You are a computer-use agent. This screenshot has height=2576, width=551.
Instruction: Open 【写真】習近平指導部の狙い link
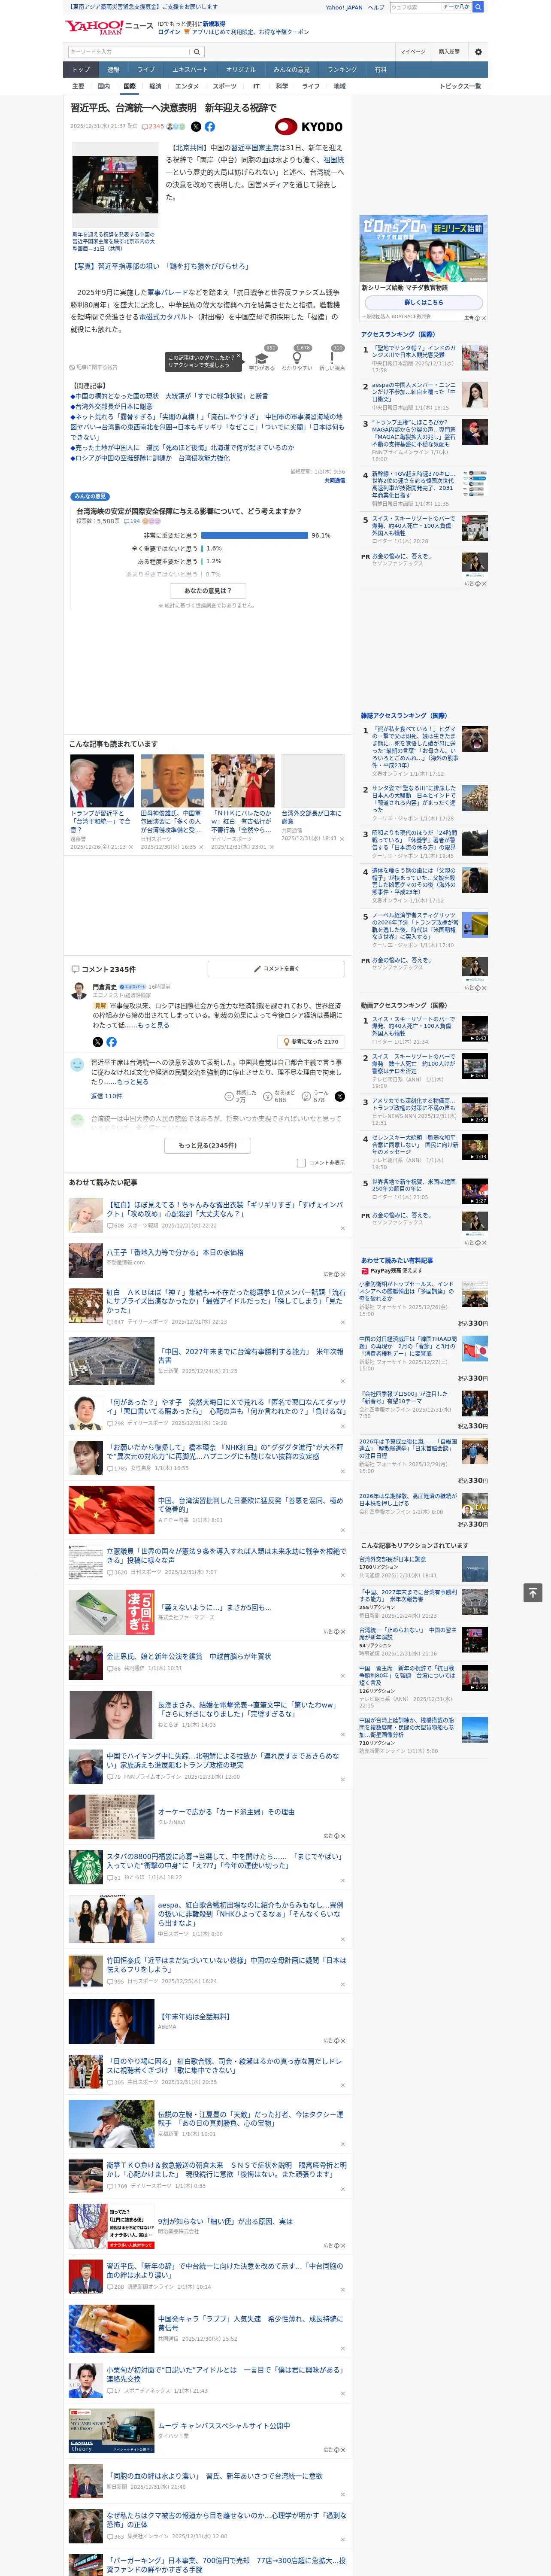[160, 267]
